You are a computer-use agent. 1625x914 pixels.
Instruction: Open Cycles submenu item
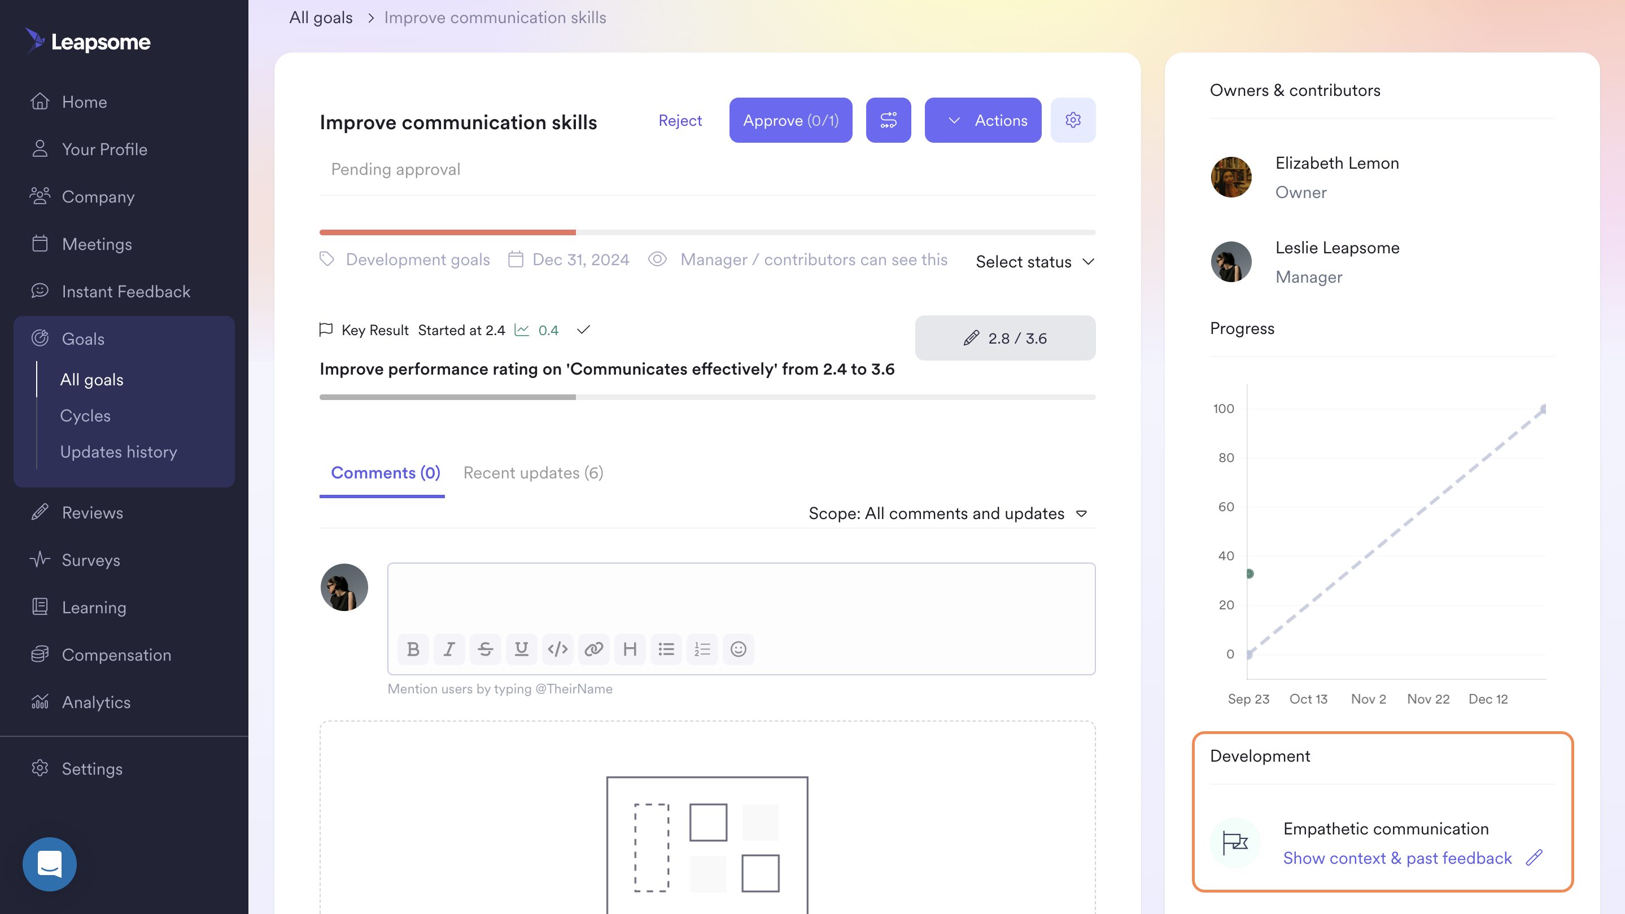pos(85,416)
